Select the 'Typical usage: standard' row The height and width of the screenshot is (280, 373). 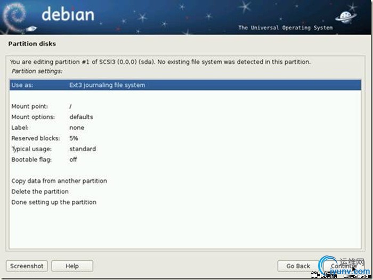[185, 149]
